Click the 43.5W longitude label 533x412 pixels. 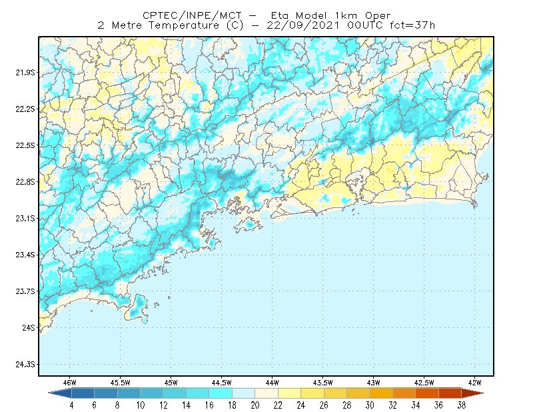[x=323, y=383]
